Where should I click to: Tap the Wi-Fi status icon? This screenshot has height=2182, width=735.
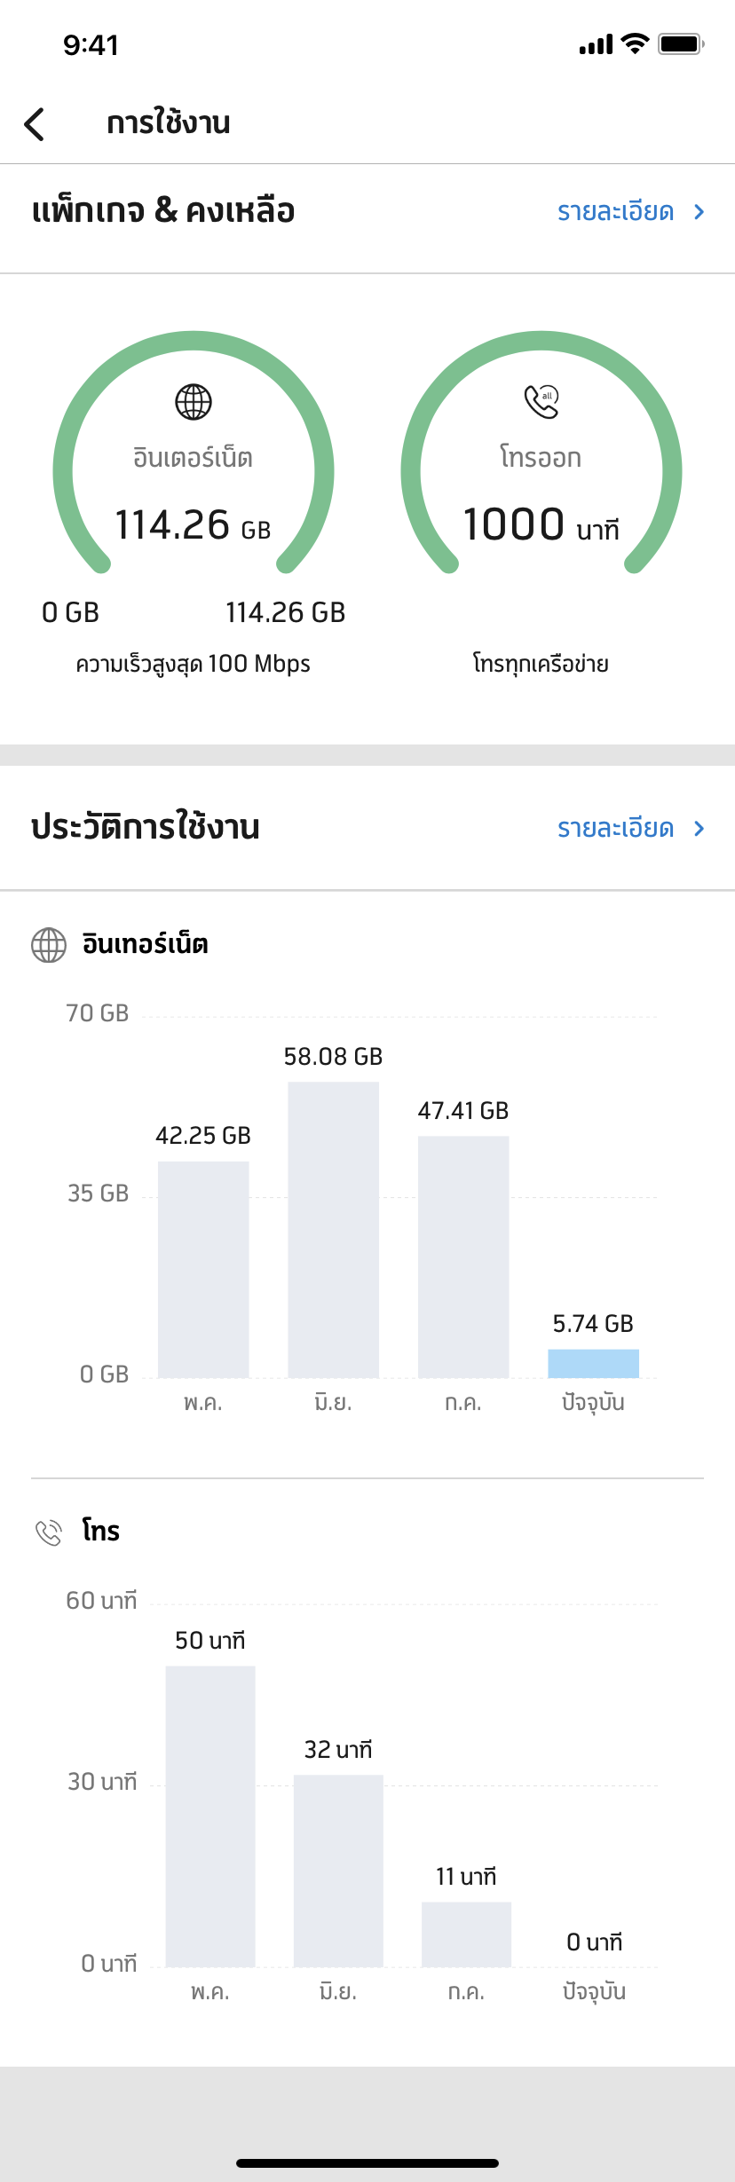point(635,43)
